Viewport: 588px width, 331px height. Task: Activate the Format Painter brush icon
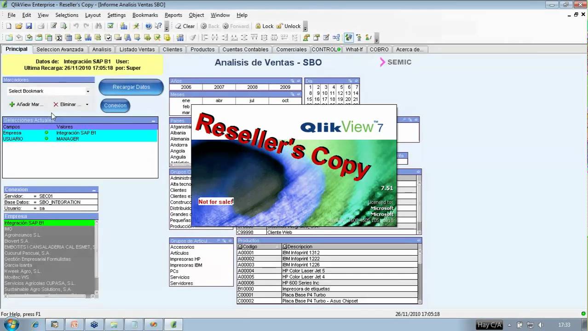[x=193, y=38]
